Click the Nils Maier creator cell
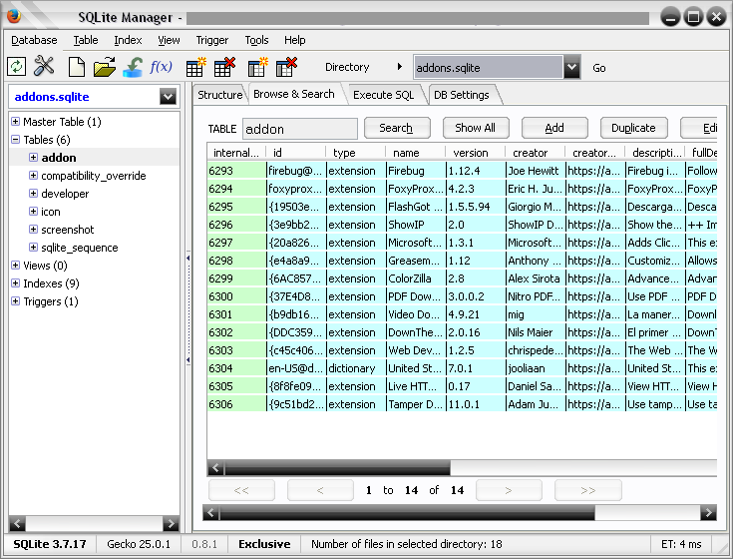Image resolution: width=733 pixels, height=559 pixels. tap(536, 332)
